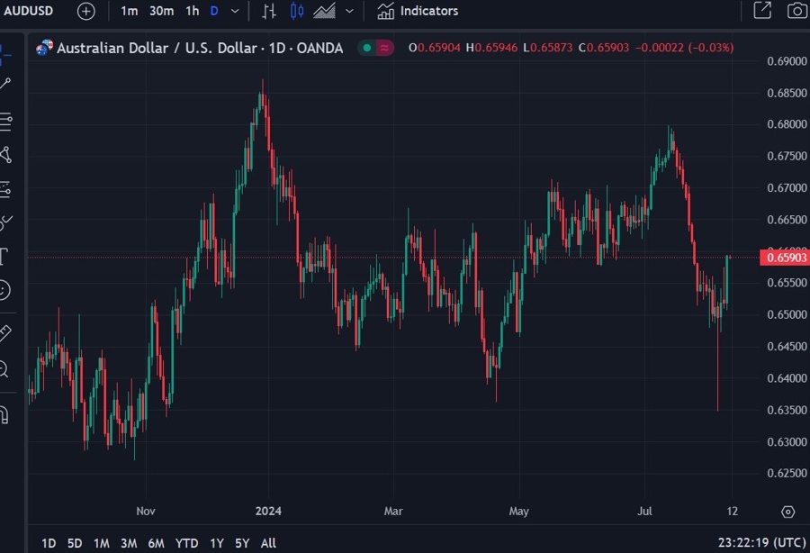810x553 pixels.
Task: Switch to the 1h timeframe
Action: (x=190, y=11)
